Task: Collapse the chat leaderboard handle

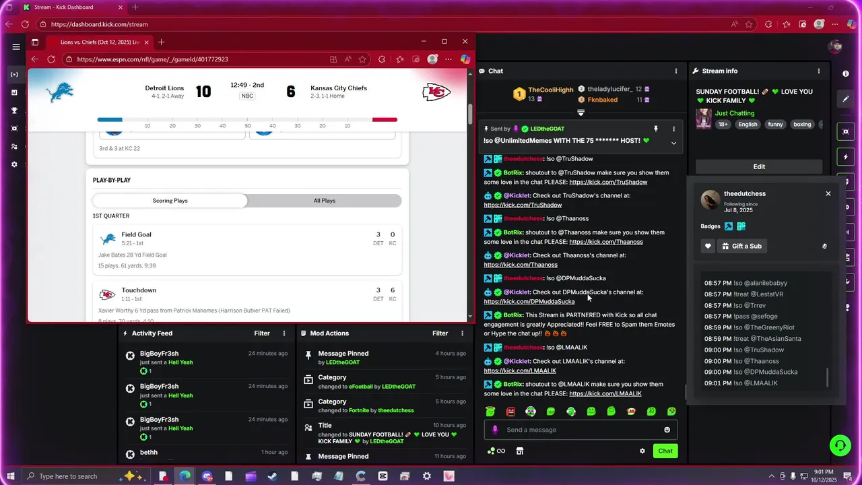Action: tap(581, 112)
